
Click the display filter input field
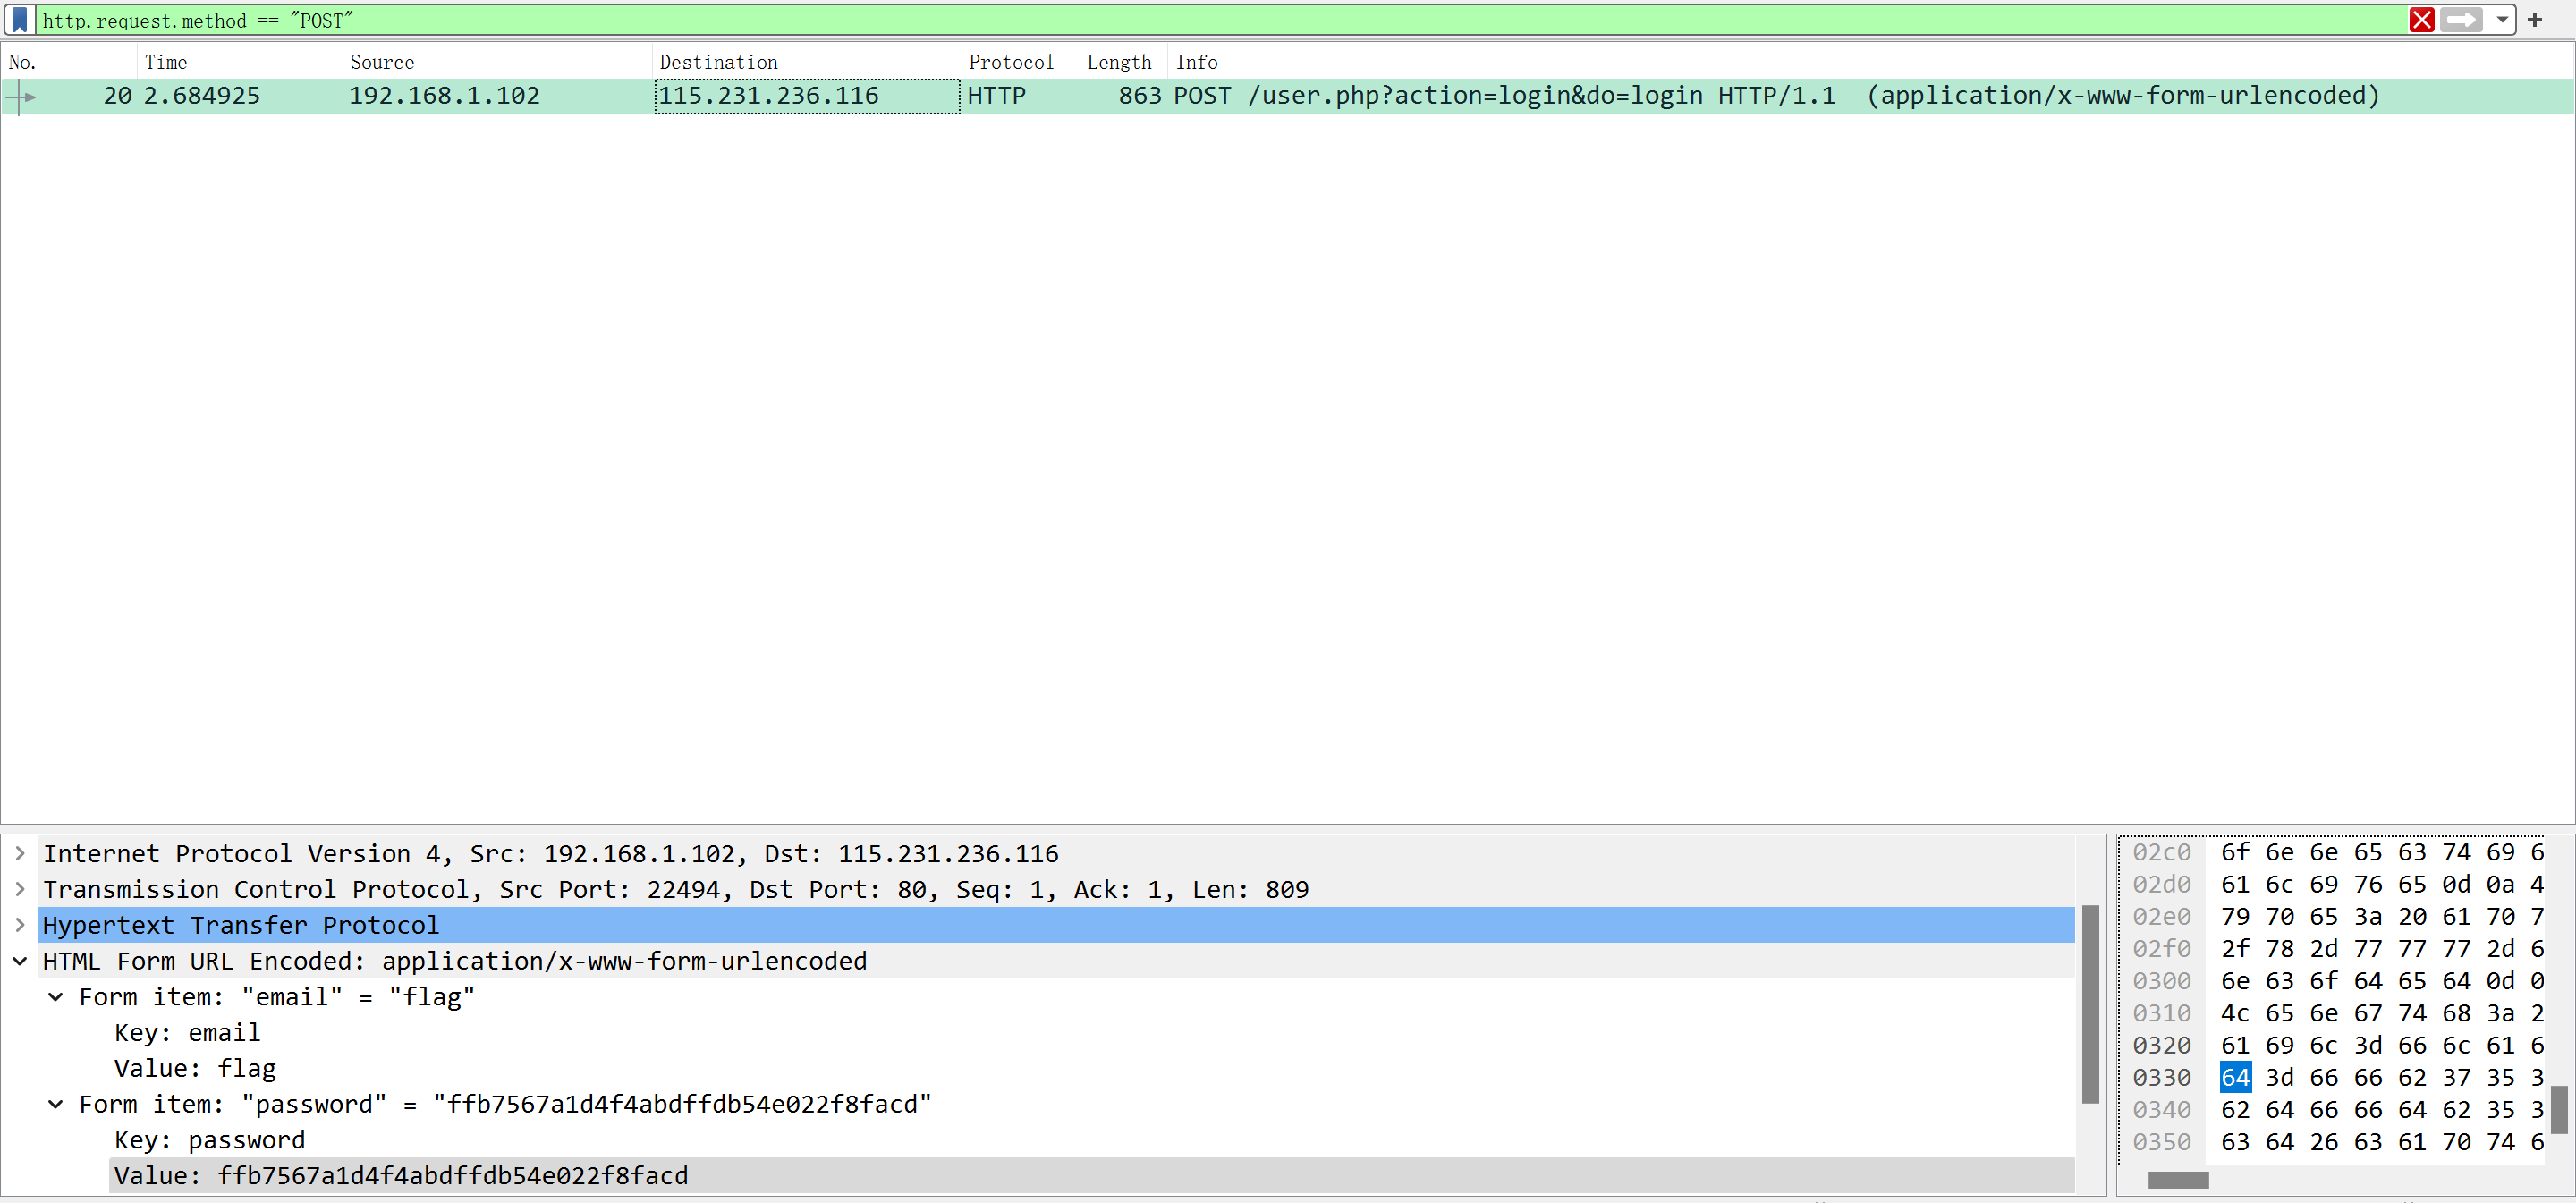tap(1220, 20)
